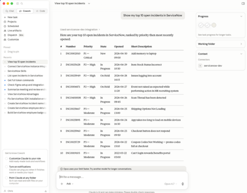Image resolution: width=247 pixels, height=193 pixels.
Task: Open Scheduled tasks
Action: 13,26
